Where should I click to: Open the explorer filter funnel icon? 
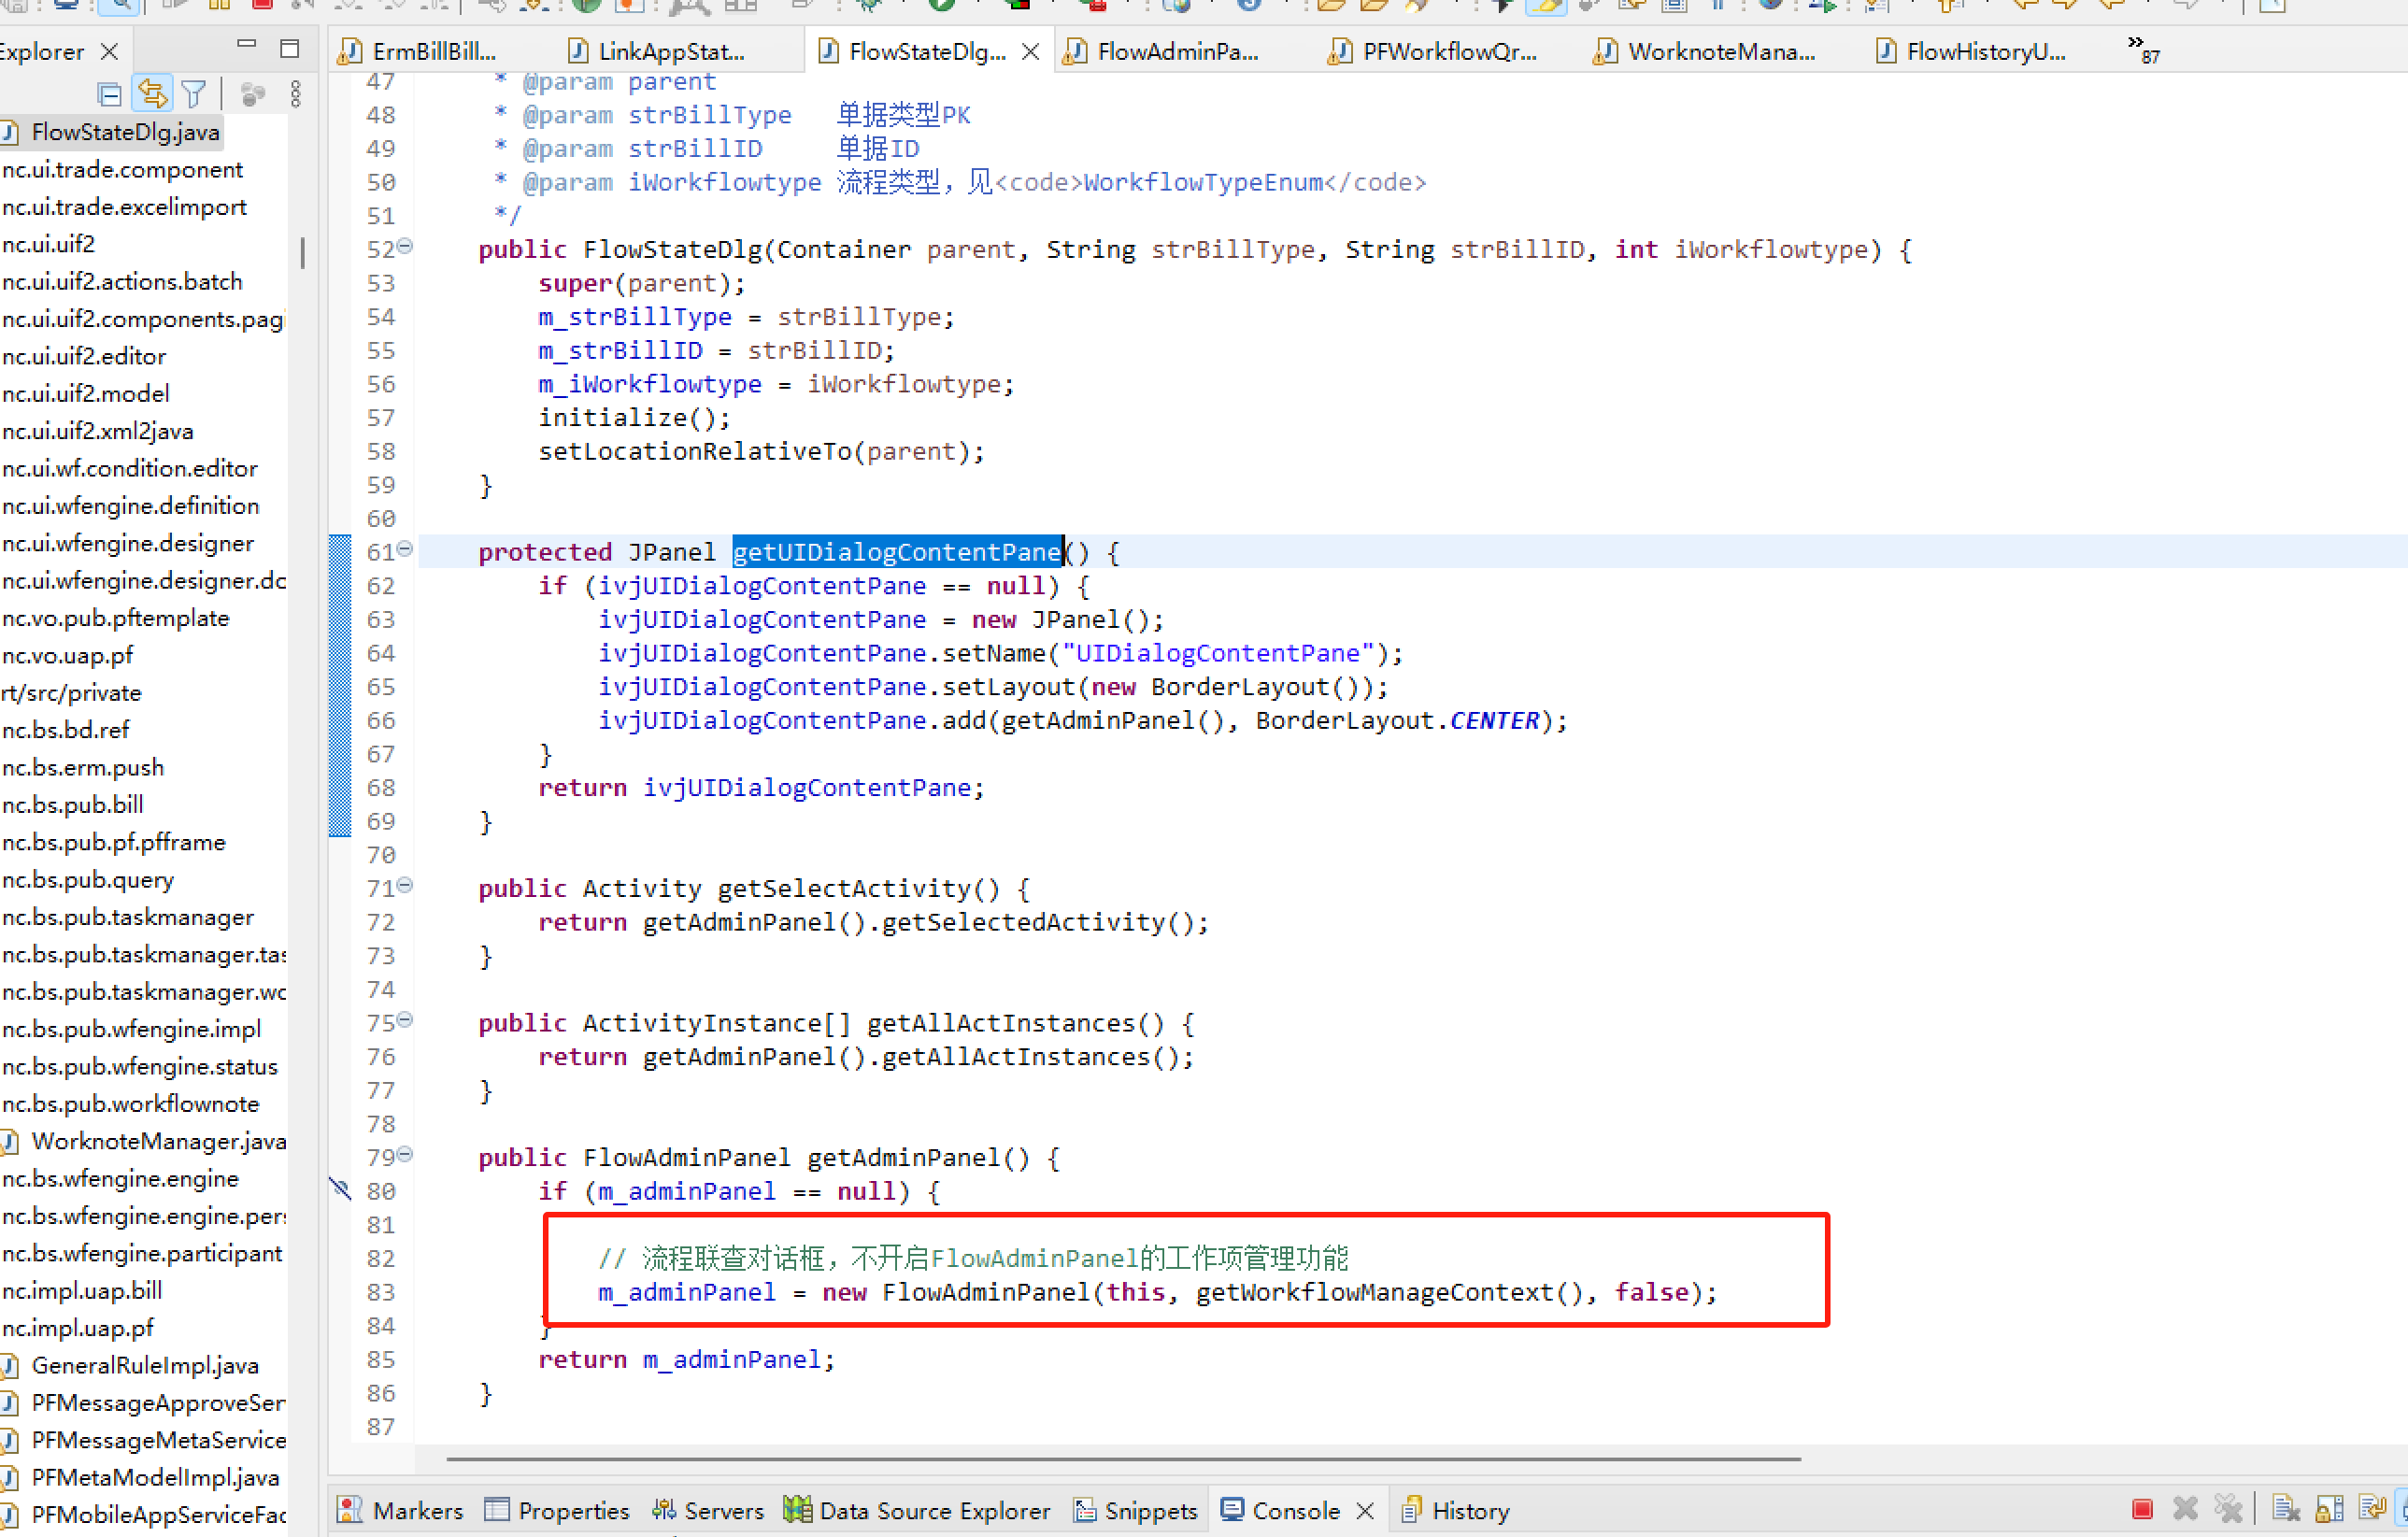pos(194,95)
